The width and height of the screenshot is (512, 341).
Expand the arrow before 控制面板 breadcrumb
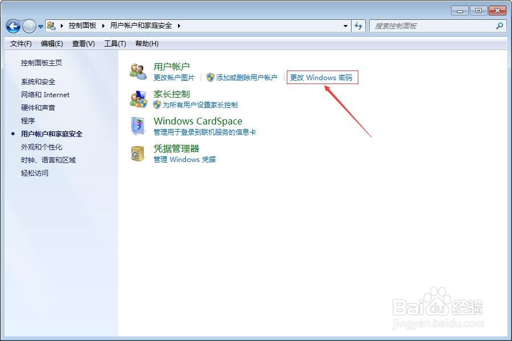click(x=61, y=26)
